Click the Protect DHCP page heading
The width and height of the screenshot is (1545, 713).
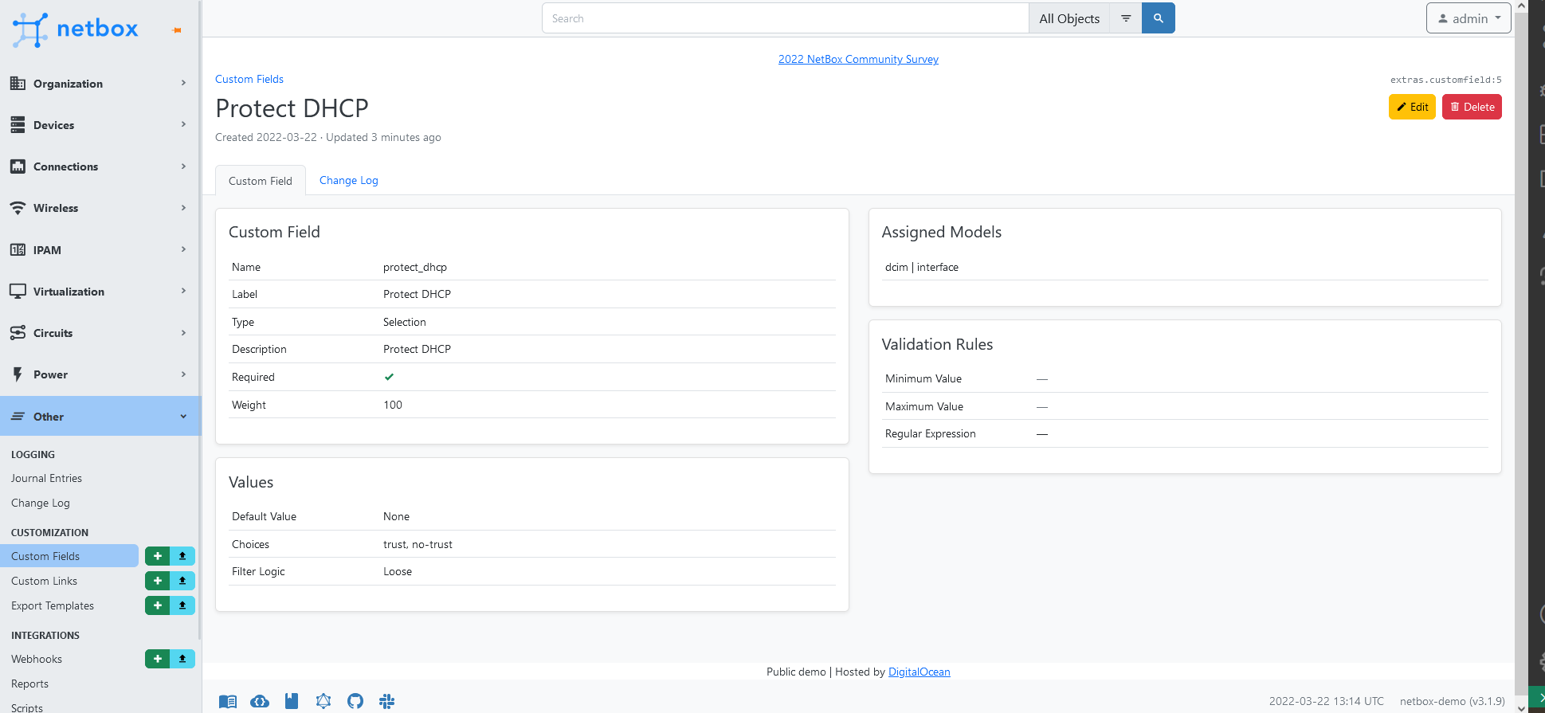click(x=292, y=108)
